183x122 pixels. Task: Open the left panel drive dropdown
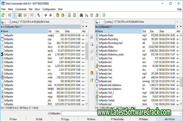point(5,22)
